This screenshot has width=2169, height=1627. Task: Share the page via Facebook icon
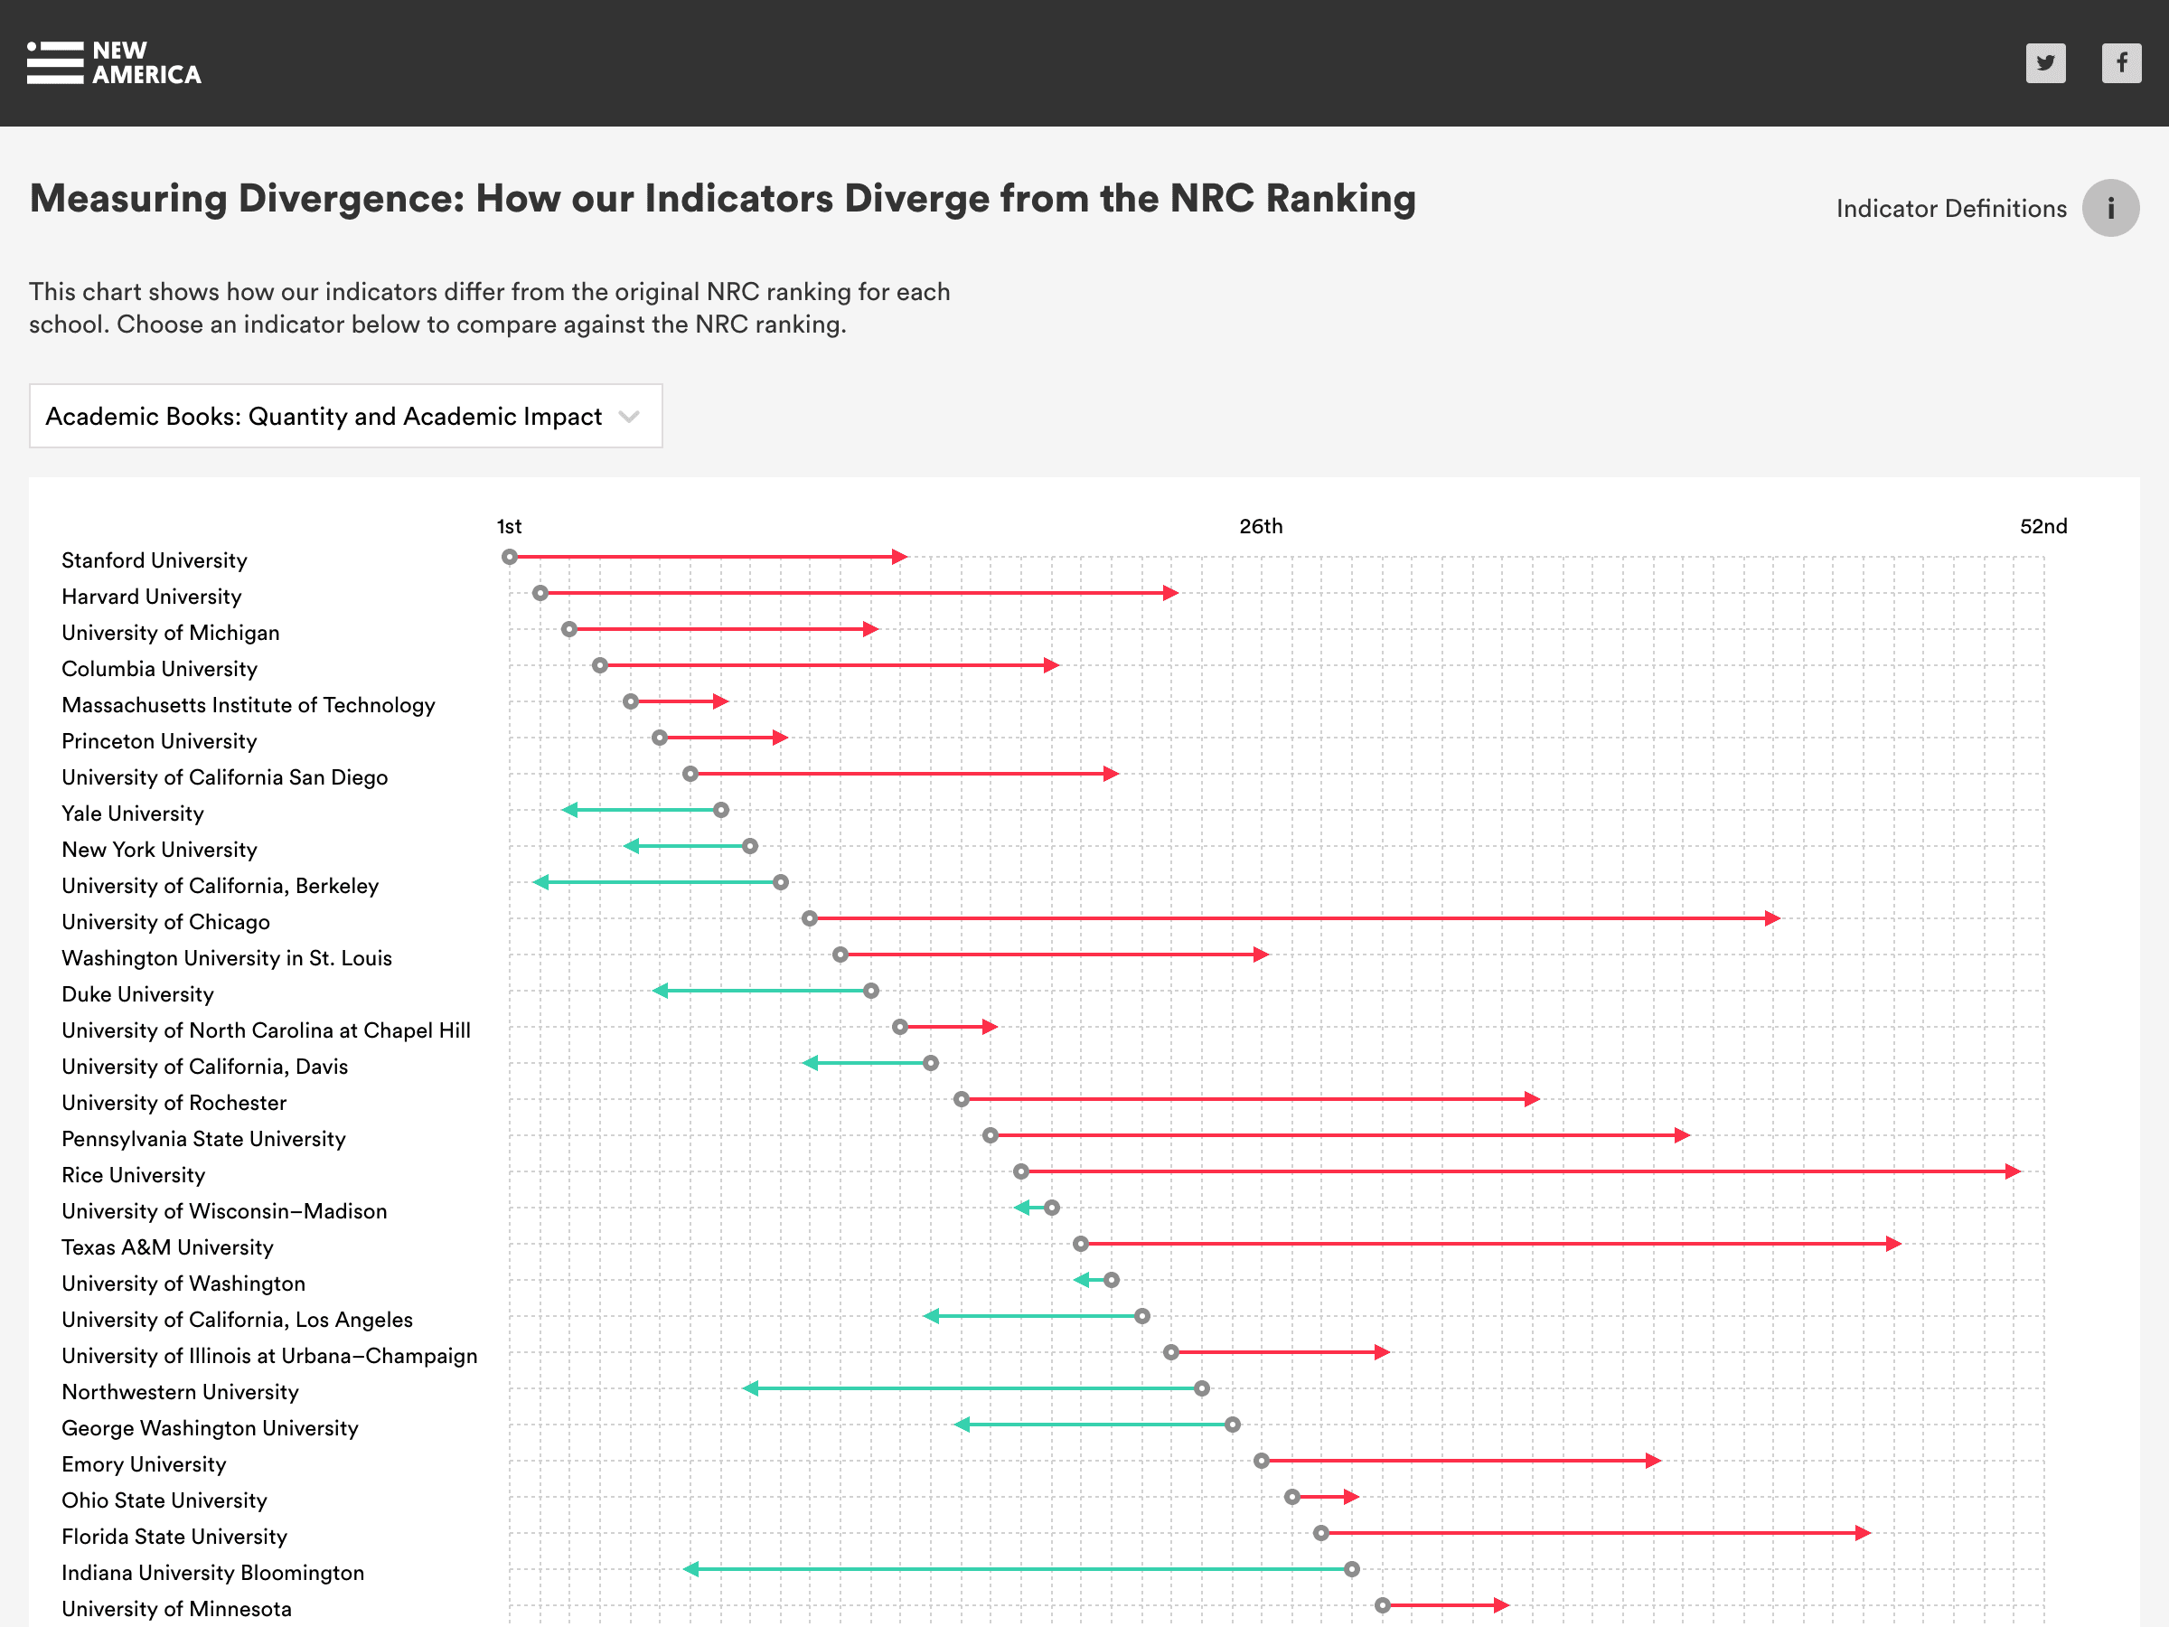click(2121, 62)
